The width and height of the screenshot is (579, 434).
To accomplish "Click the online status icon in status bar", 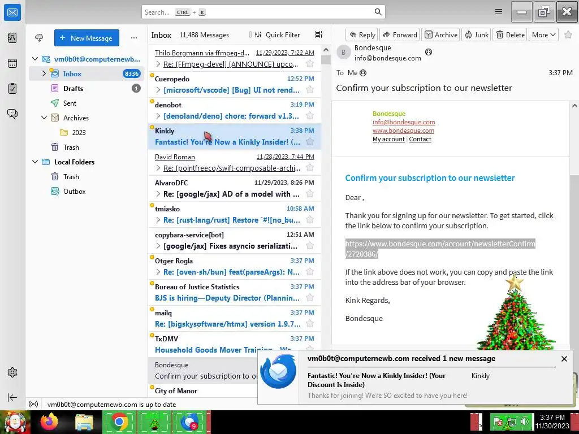I will click(33, 404).
